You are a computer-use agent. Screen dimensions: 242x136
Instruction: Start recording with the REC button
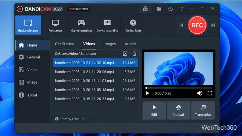coord(198,25)
